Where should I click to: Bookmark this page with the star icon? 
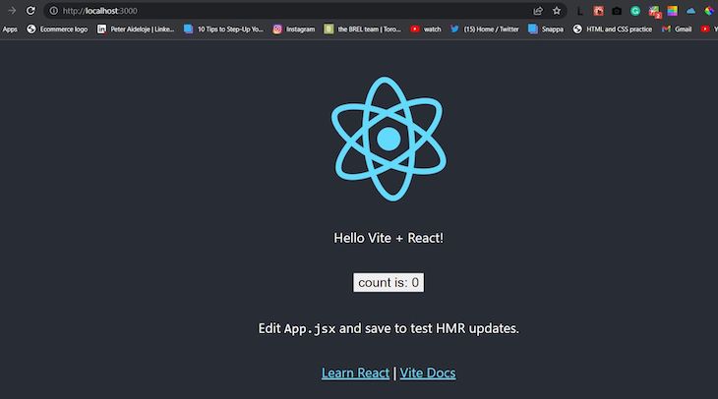pyautogui.click(x=557, y=11)
